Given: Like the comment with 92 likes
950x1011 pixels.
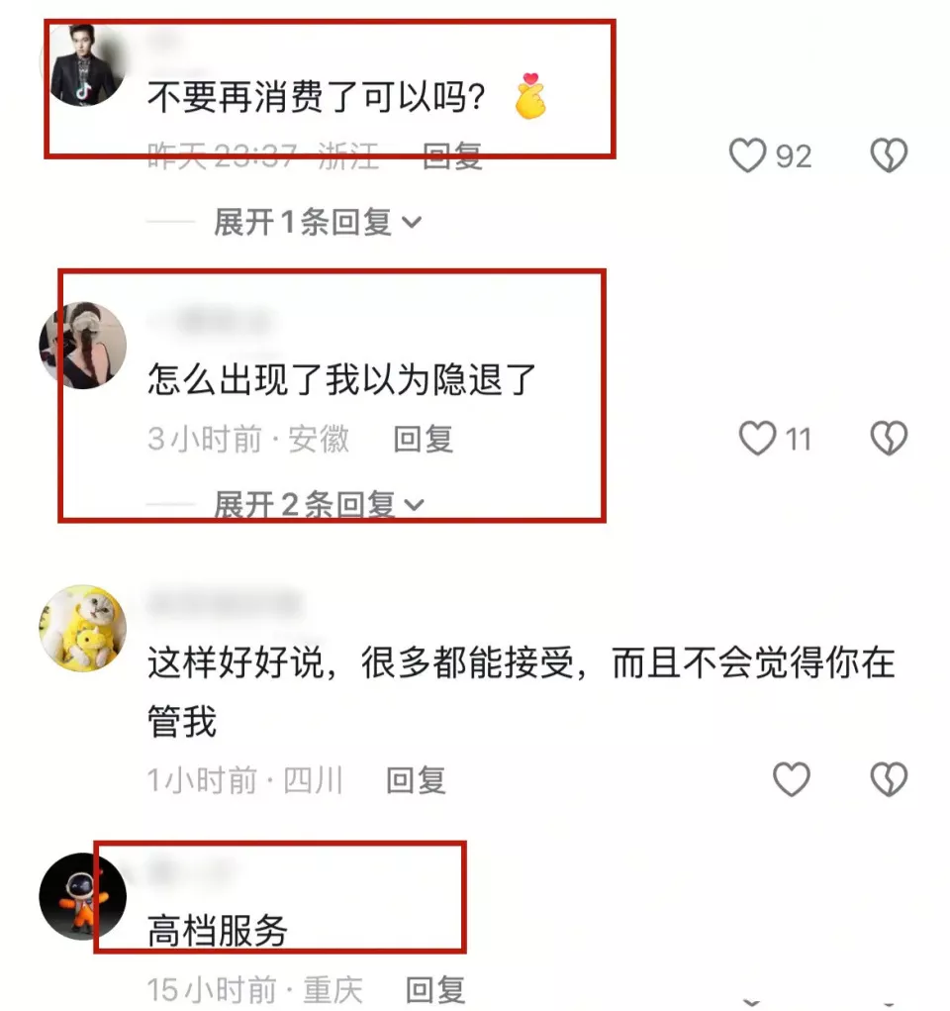Looking at the screenshot, I should point(747,155).
